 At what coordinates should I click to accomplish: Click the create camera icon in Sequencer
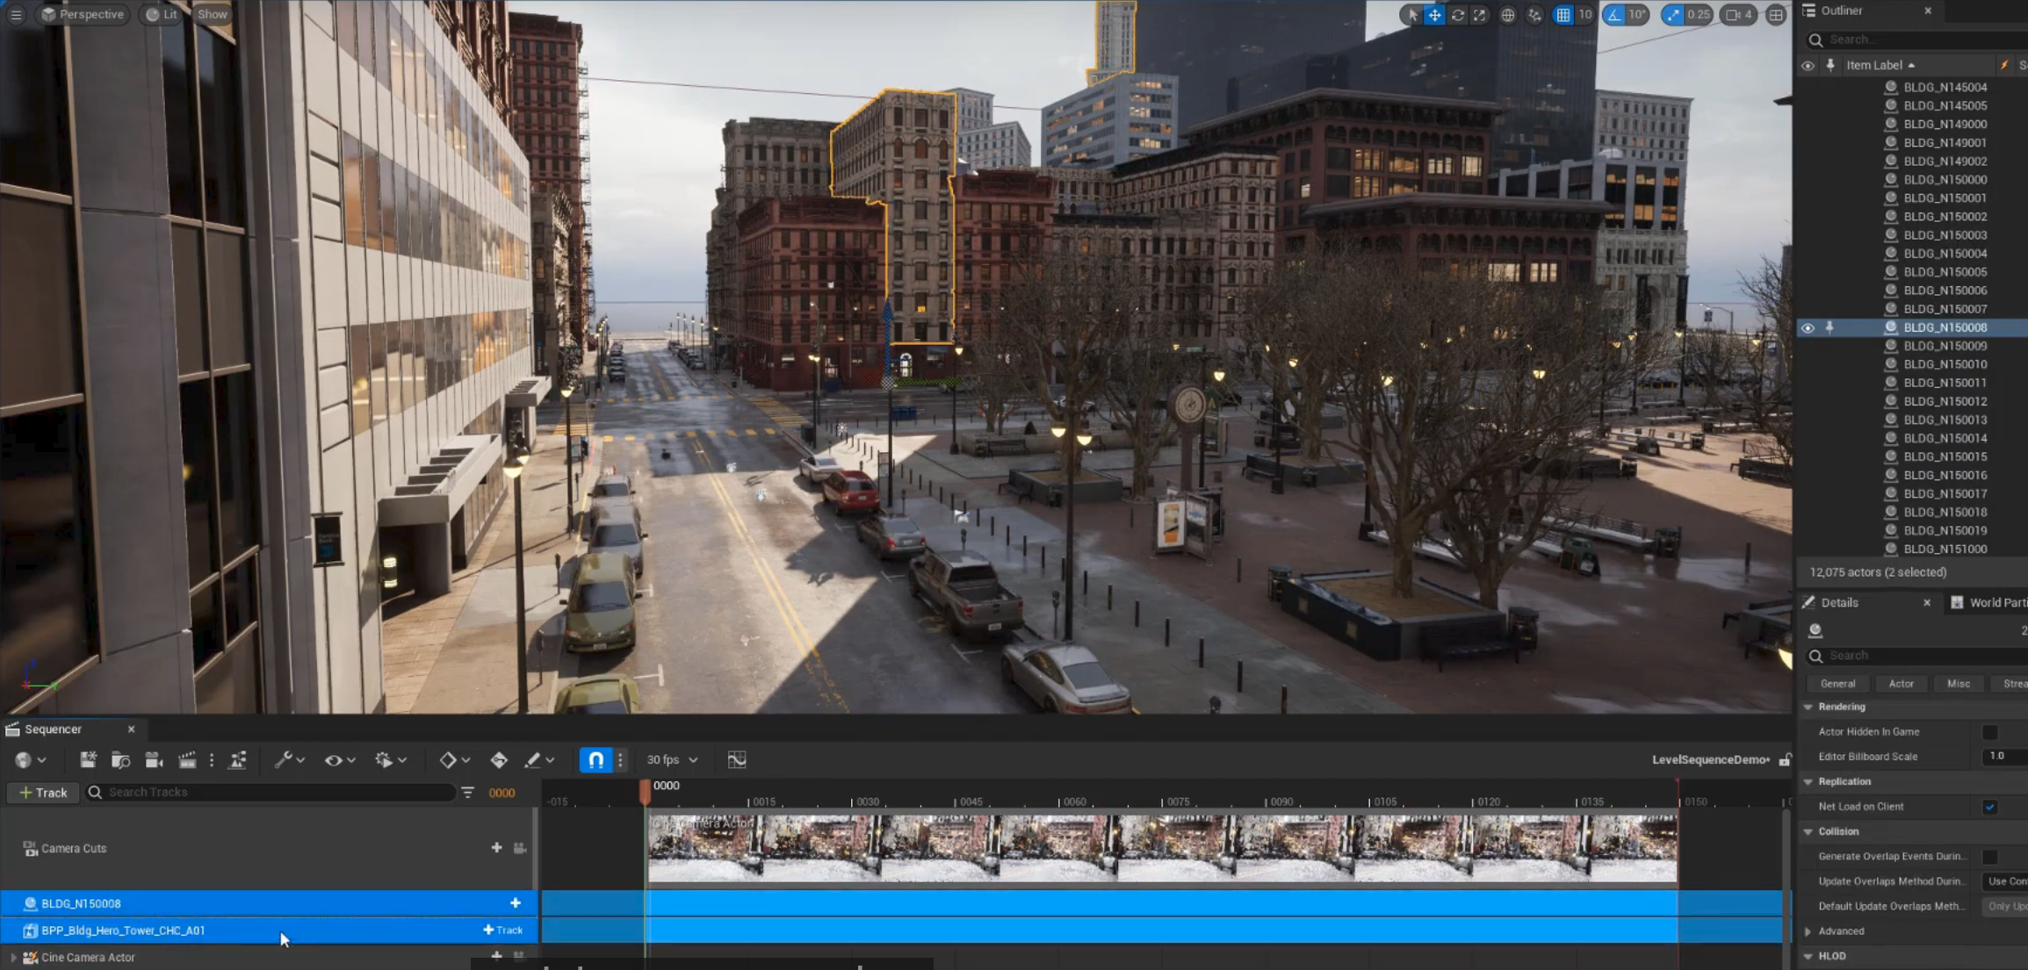[154, 760]
